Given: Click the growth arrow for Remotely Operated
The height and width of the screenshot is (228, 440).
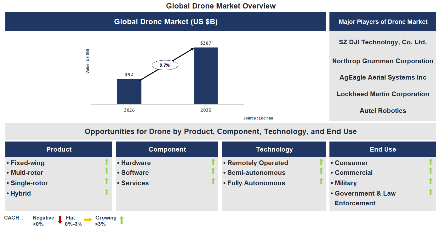Looking at the screenshot, I should [x=321, y=161].
